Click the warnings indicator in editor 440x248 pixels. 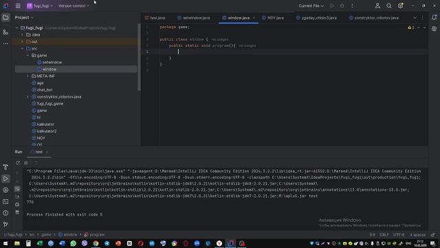coord(411,28)
